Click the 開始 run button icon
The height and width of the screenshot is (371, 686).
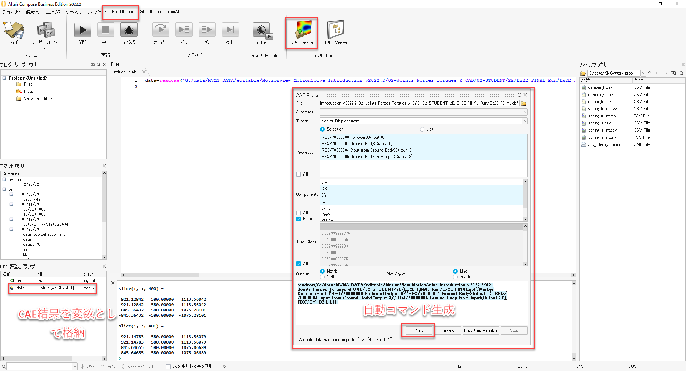pos(83,30)
